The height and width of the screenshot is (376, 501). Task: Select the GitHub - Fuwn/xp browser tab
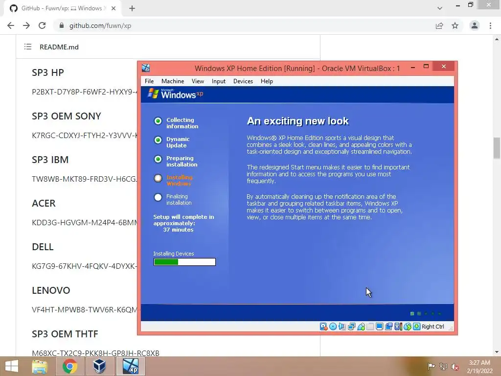pyautogui.click(x=63, y=8)
